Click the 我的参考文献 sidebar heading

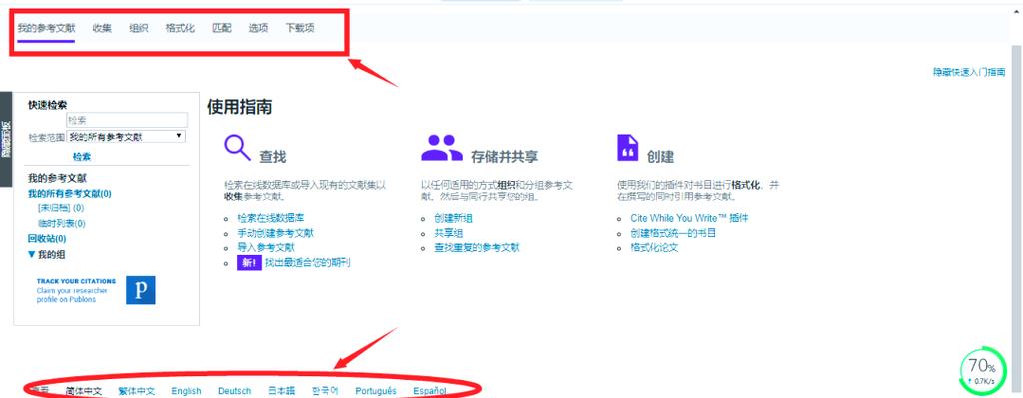click(x=57, y=178)
